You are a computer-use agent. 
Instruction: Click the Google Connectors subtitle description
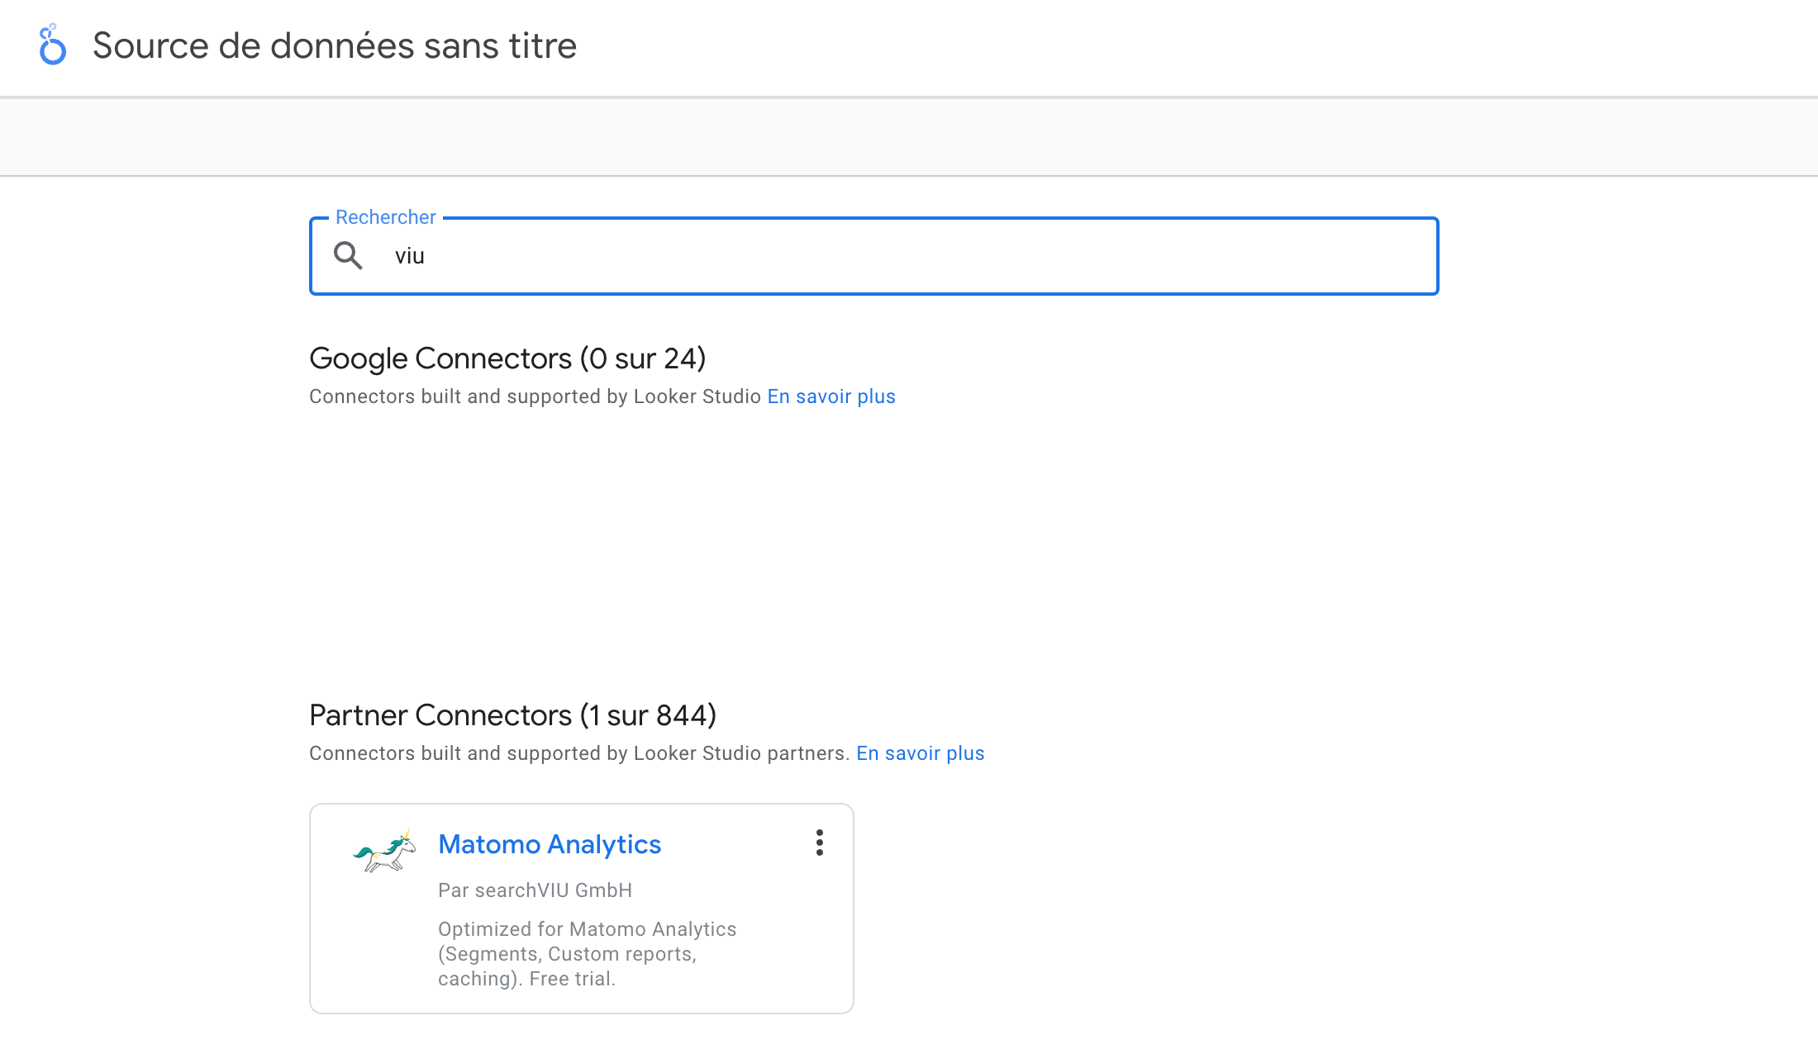[535, 396]
